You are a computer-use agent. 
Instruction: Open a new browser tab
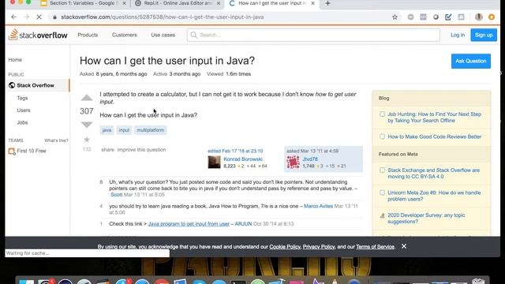point(327,3)
